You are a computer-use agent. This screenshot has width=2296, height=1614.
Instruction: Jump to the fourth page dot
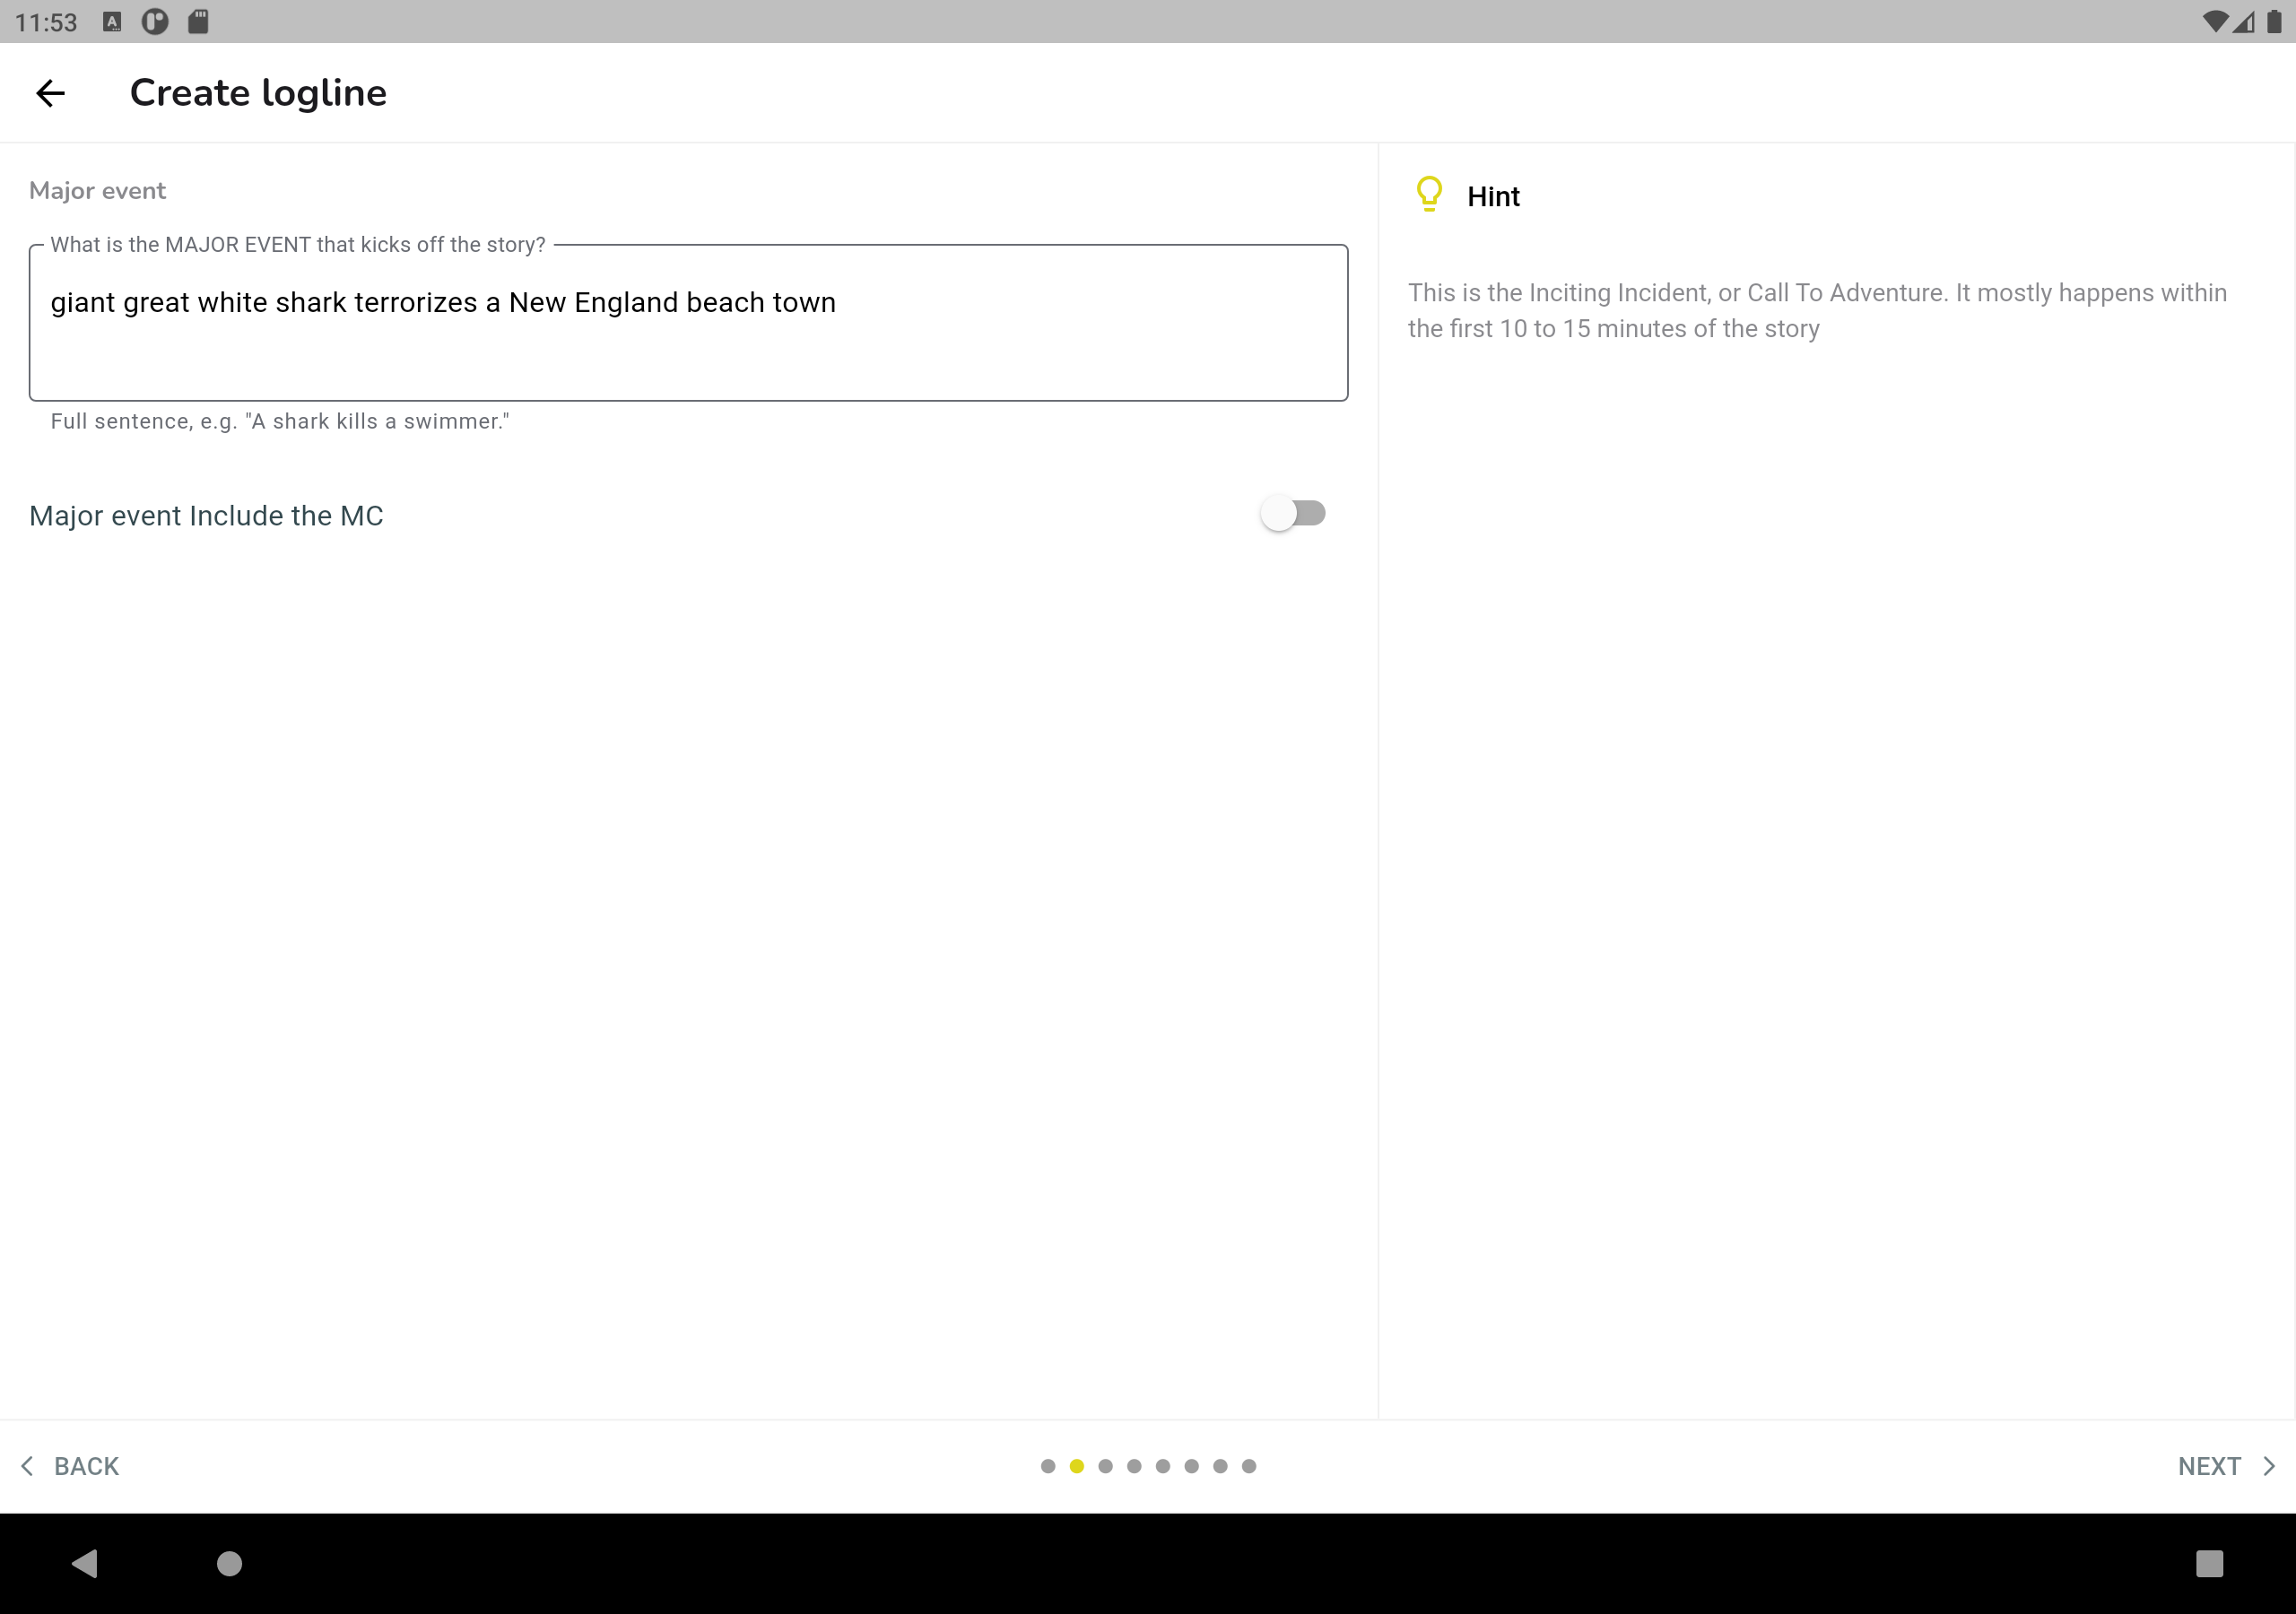click(x=1134, y=1466)
